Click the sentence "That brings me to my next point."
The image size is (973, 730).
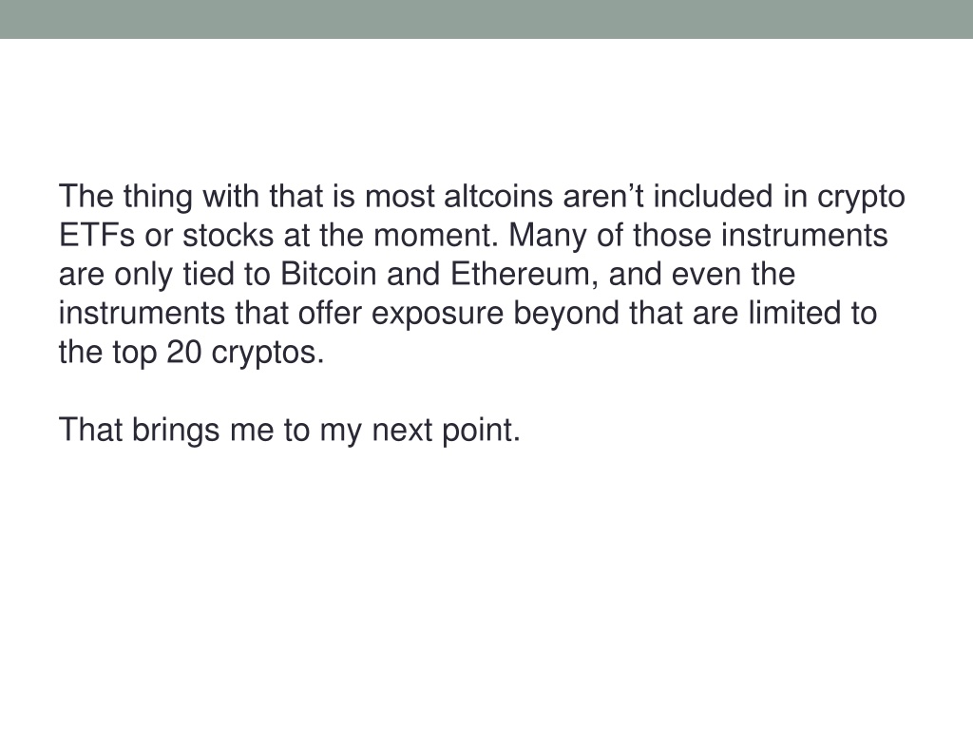click(289, 431)
